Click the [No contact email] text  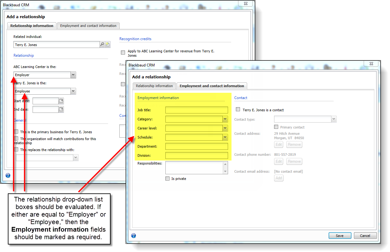(289, 171)
